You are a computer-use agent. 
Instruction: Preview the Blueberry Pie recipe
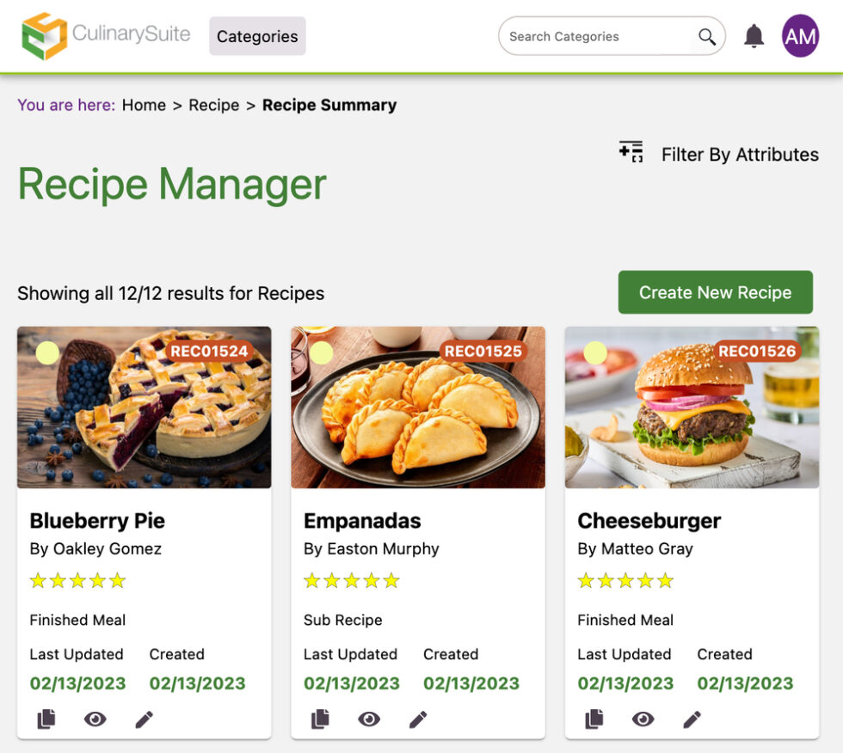pyautogui.click(x=95, y=719)
